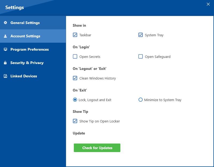Viewport: 214px width, 167px height.
Task: Open the General Settings tab
Action: 25,23
